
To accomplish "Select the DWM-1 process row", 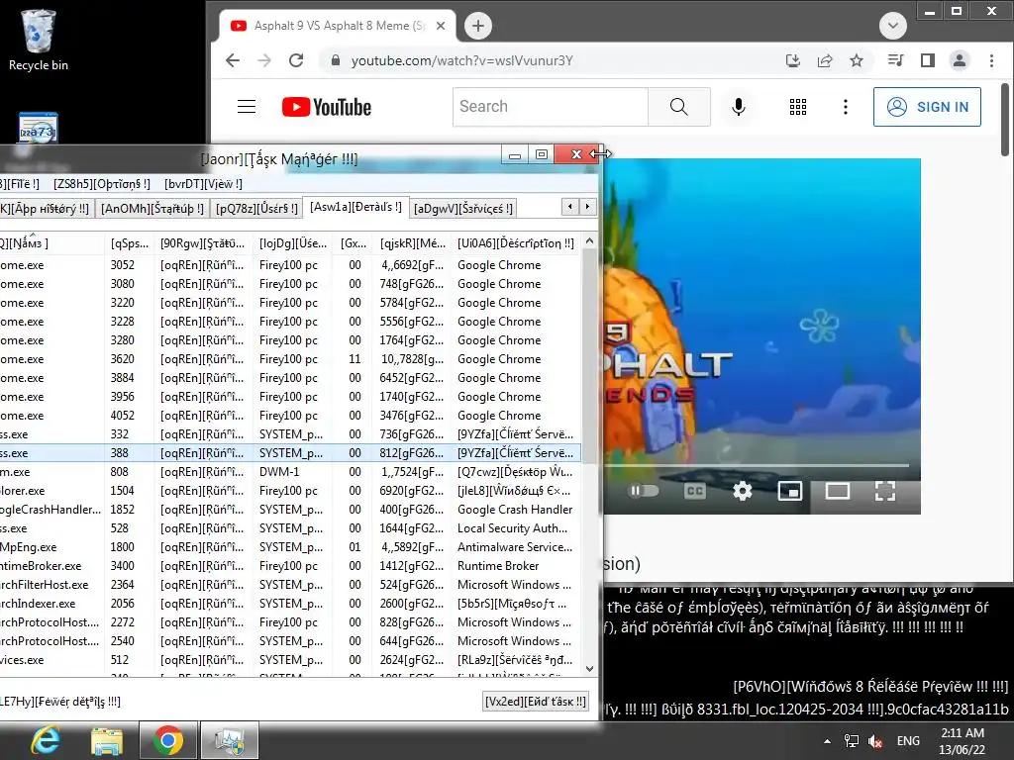I will coord(290,472).
